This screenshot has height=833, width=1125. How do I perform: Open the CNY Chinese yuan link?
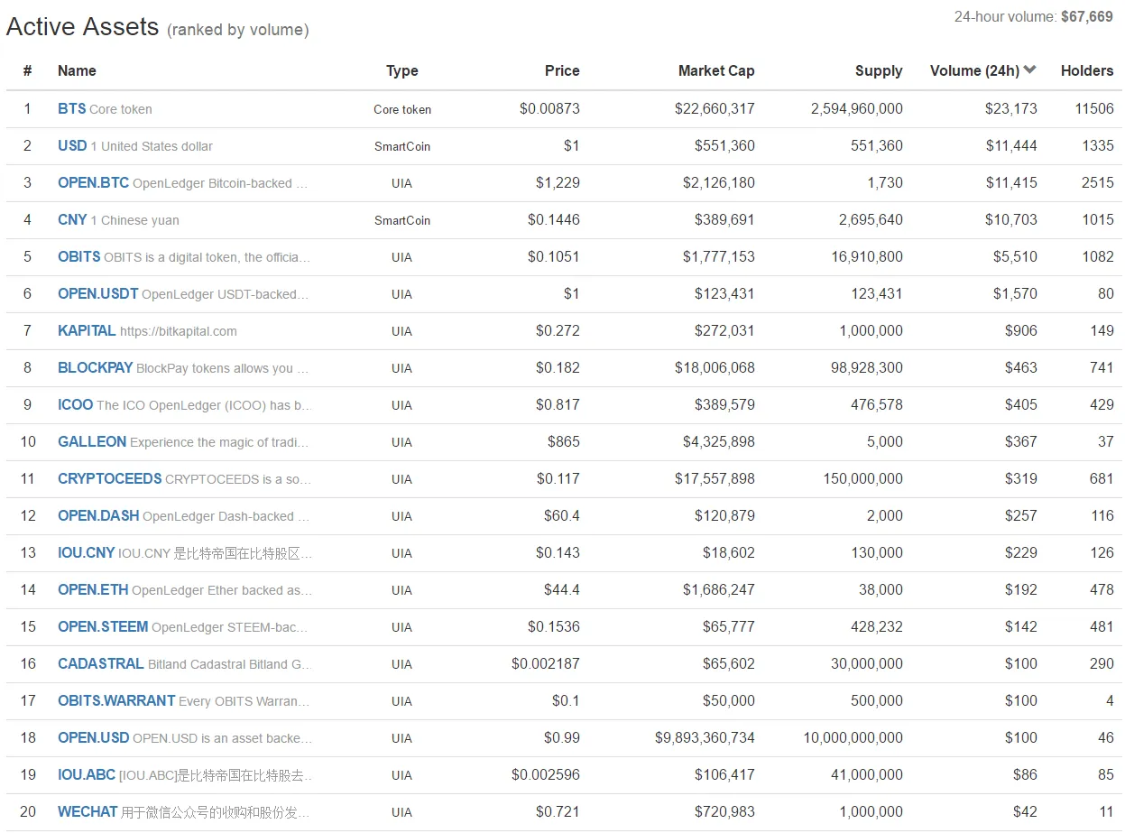(x=72, y=219)
